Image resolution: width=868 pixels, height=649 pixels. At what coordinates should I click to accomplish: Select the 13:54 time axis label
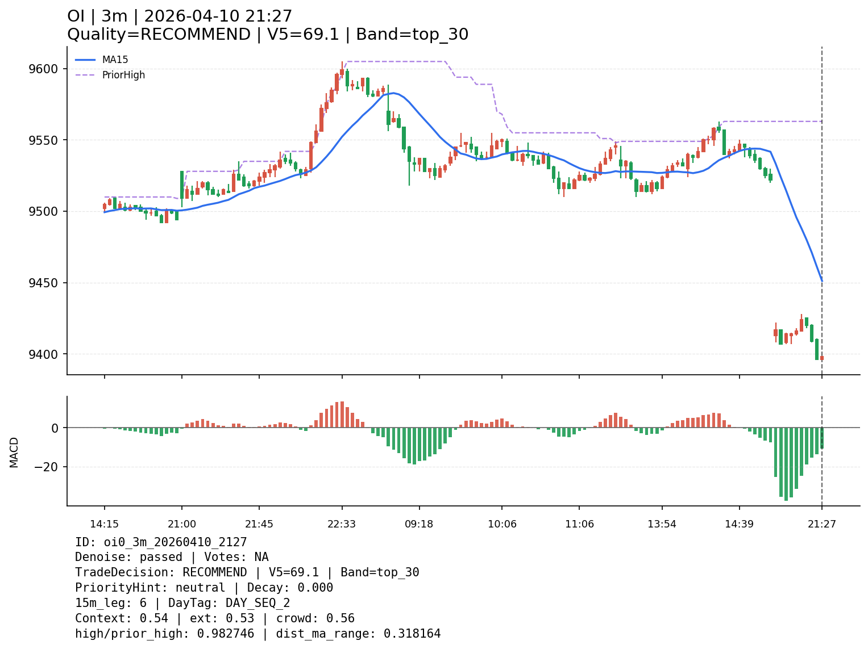tap(662, 524)
